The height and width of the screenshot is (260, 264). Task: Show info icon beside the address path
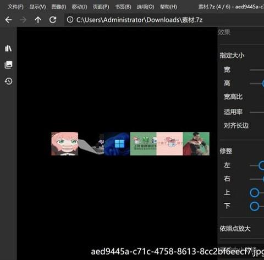(70, 20)
